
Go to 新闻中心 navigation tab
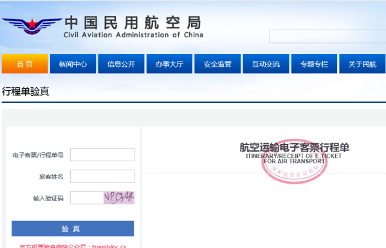[73, 64]
